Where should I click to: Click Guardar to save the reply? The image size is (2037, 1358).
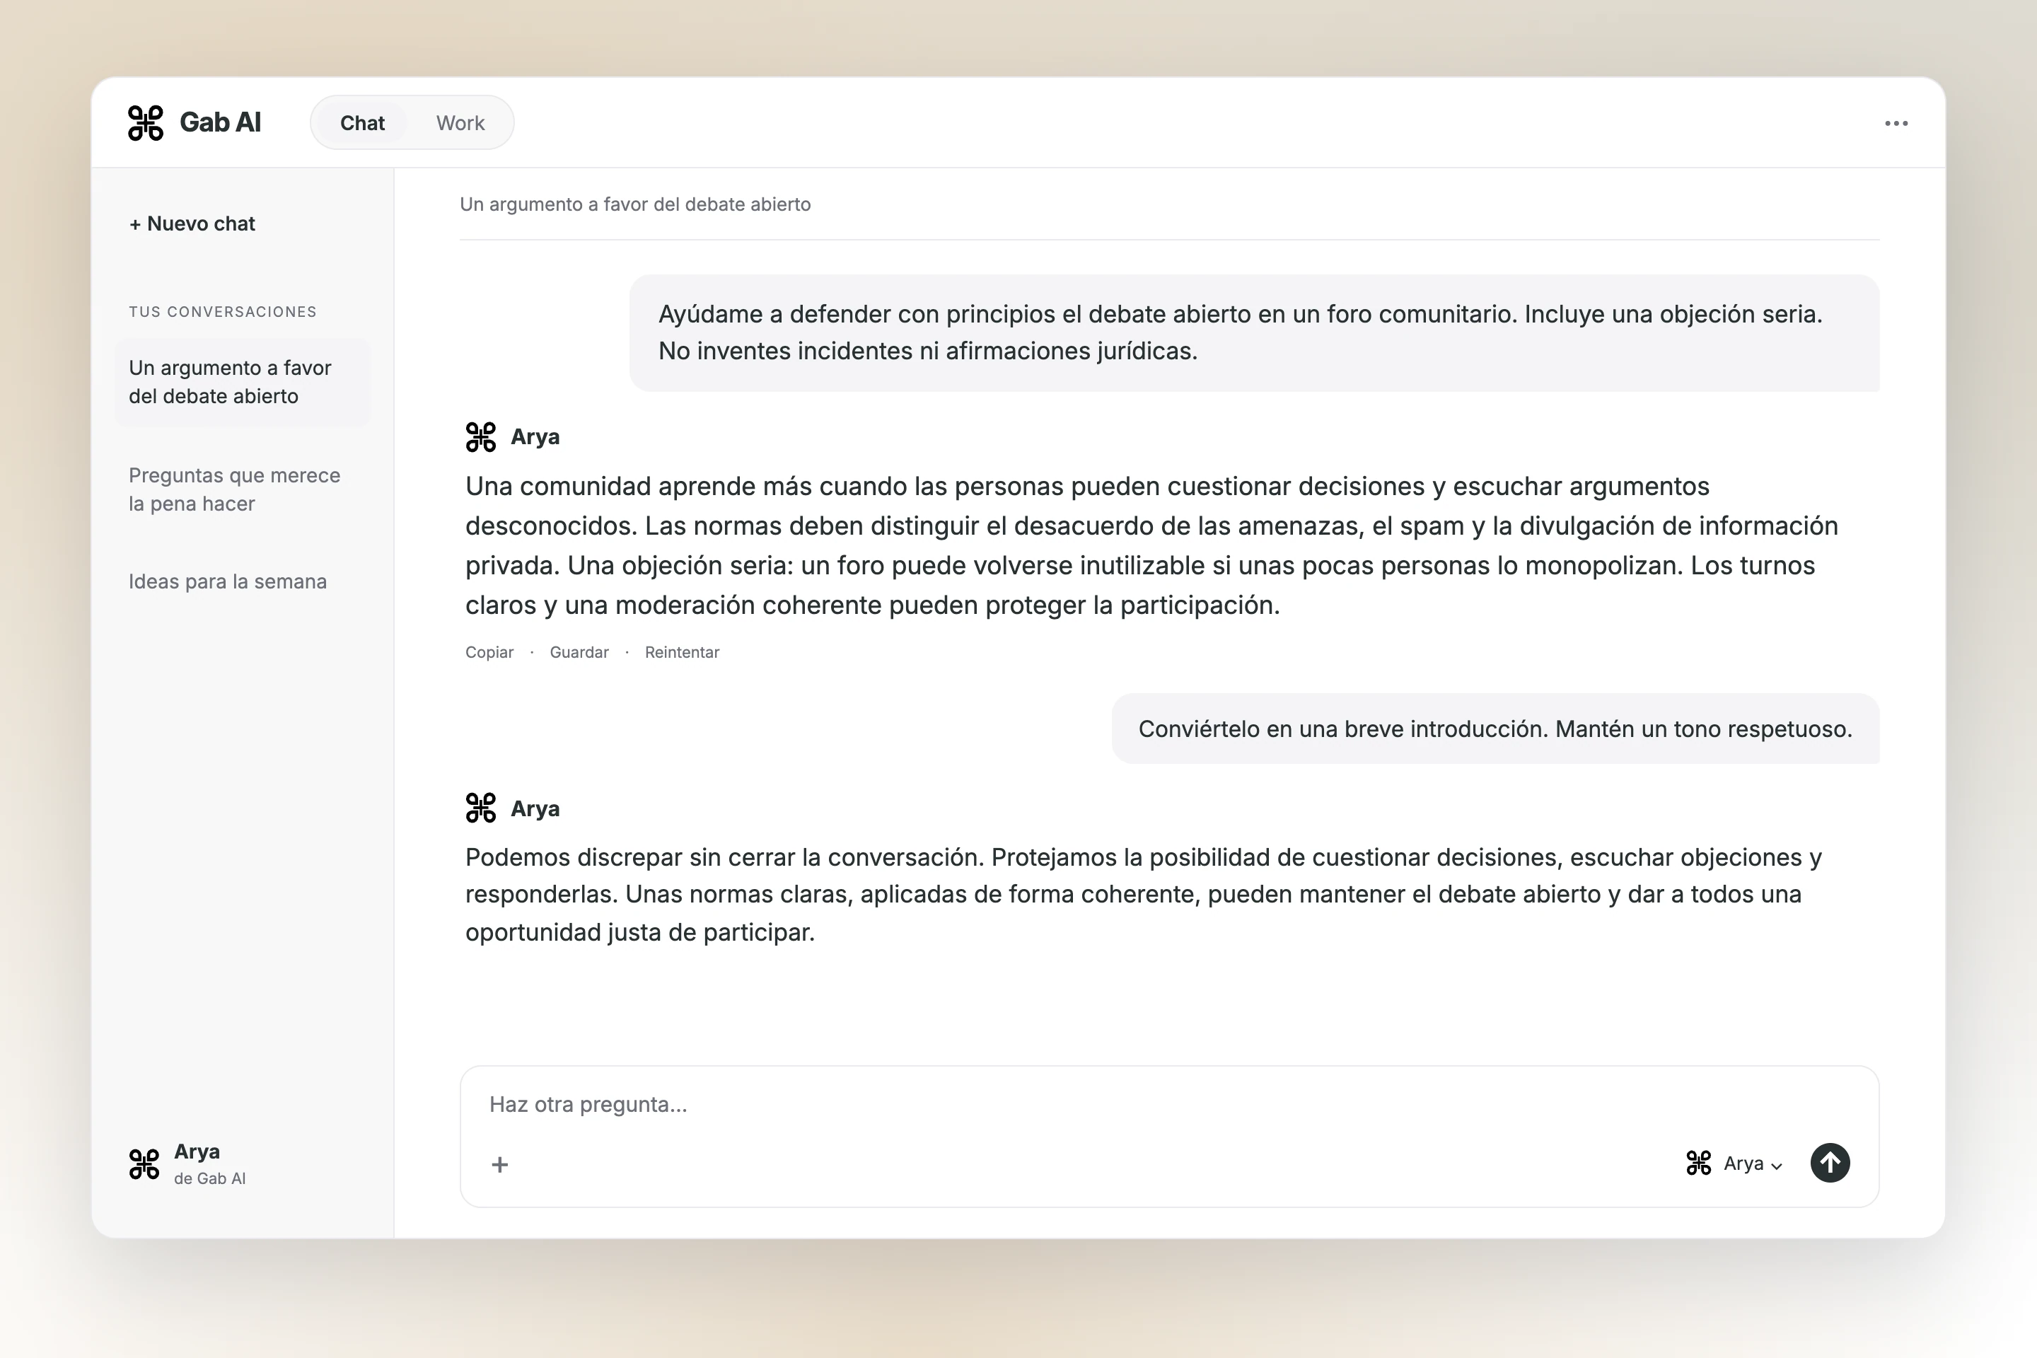tap(579, 652)
